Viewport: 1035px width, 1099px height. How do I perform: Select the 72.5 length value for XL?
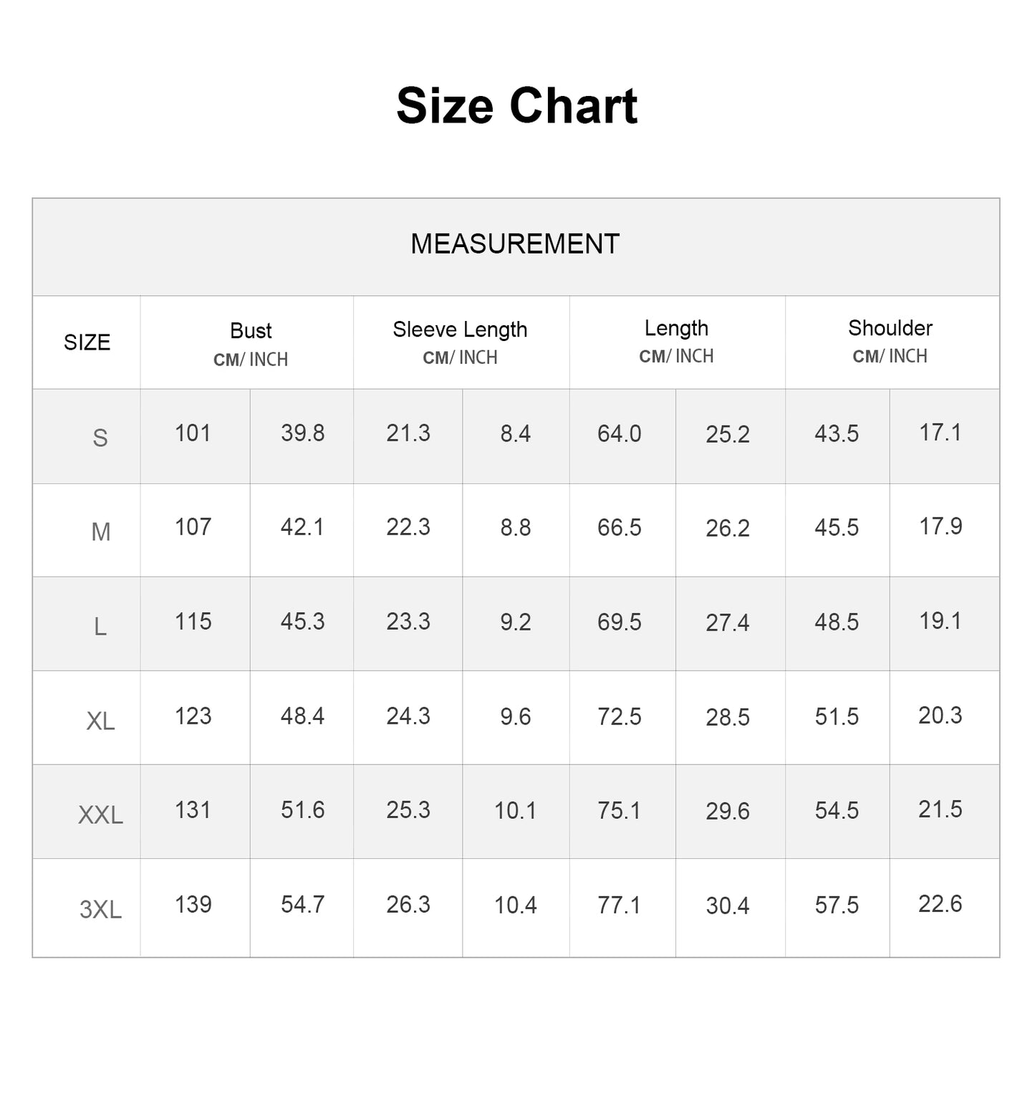tap(620, 716)
